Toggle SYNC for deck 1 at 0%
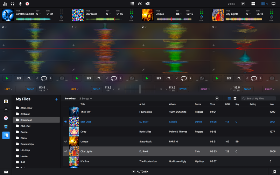The height and width of the screenshot is (175, 280). coord(97,89)
